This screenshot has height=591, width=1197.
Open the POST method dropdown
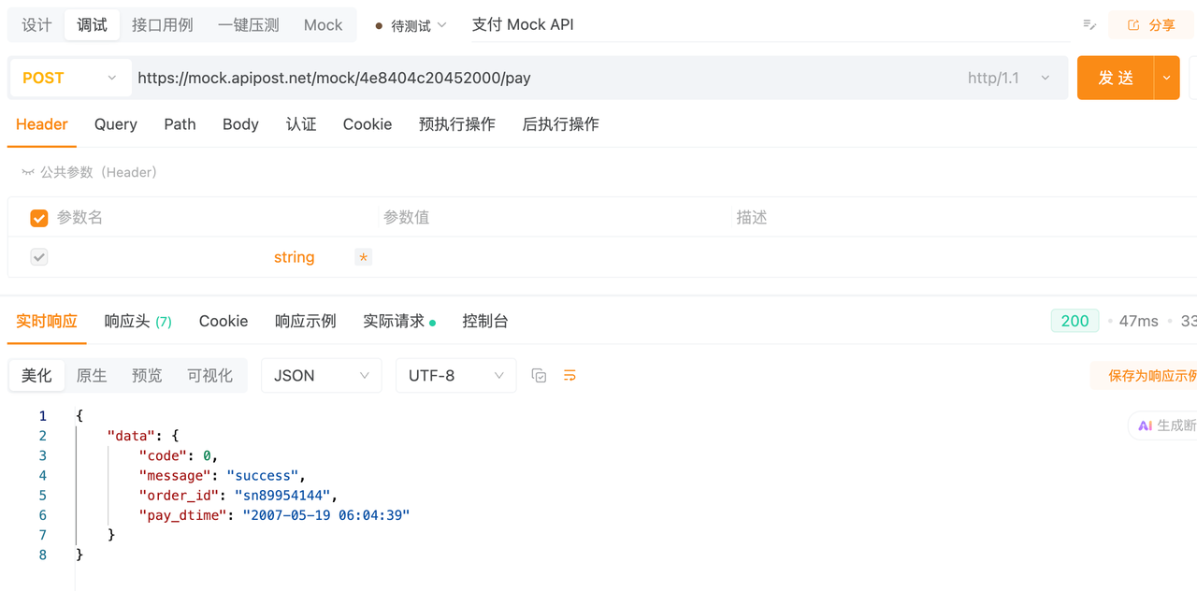click(x=69, y=78)
